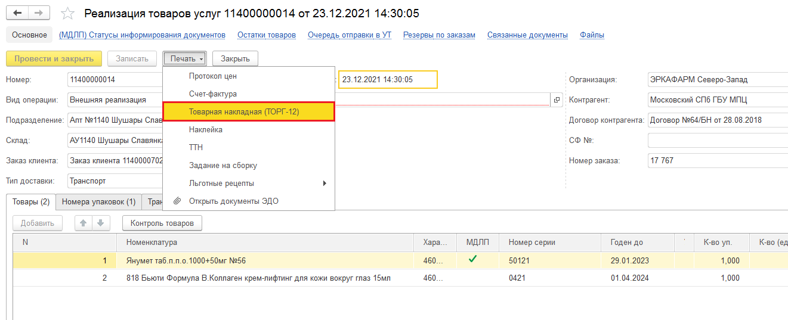Select Протокол цен menu entry
Screen dimensions: 788x320
click(x=213, y=76)
